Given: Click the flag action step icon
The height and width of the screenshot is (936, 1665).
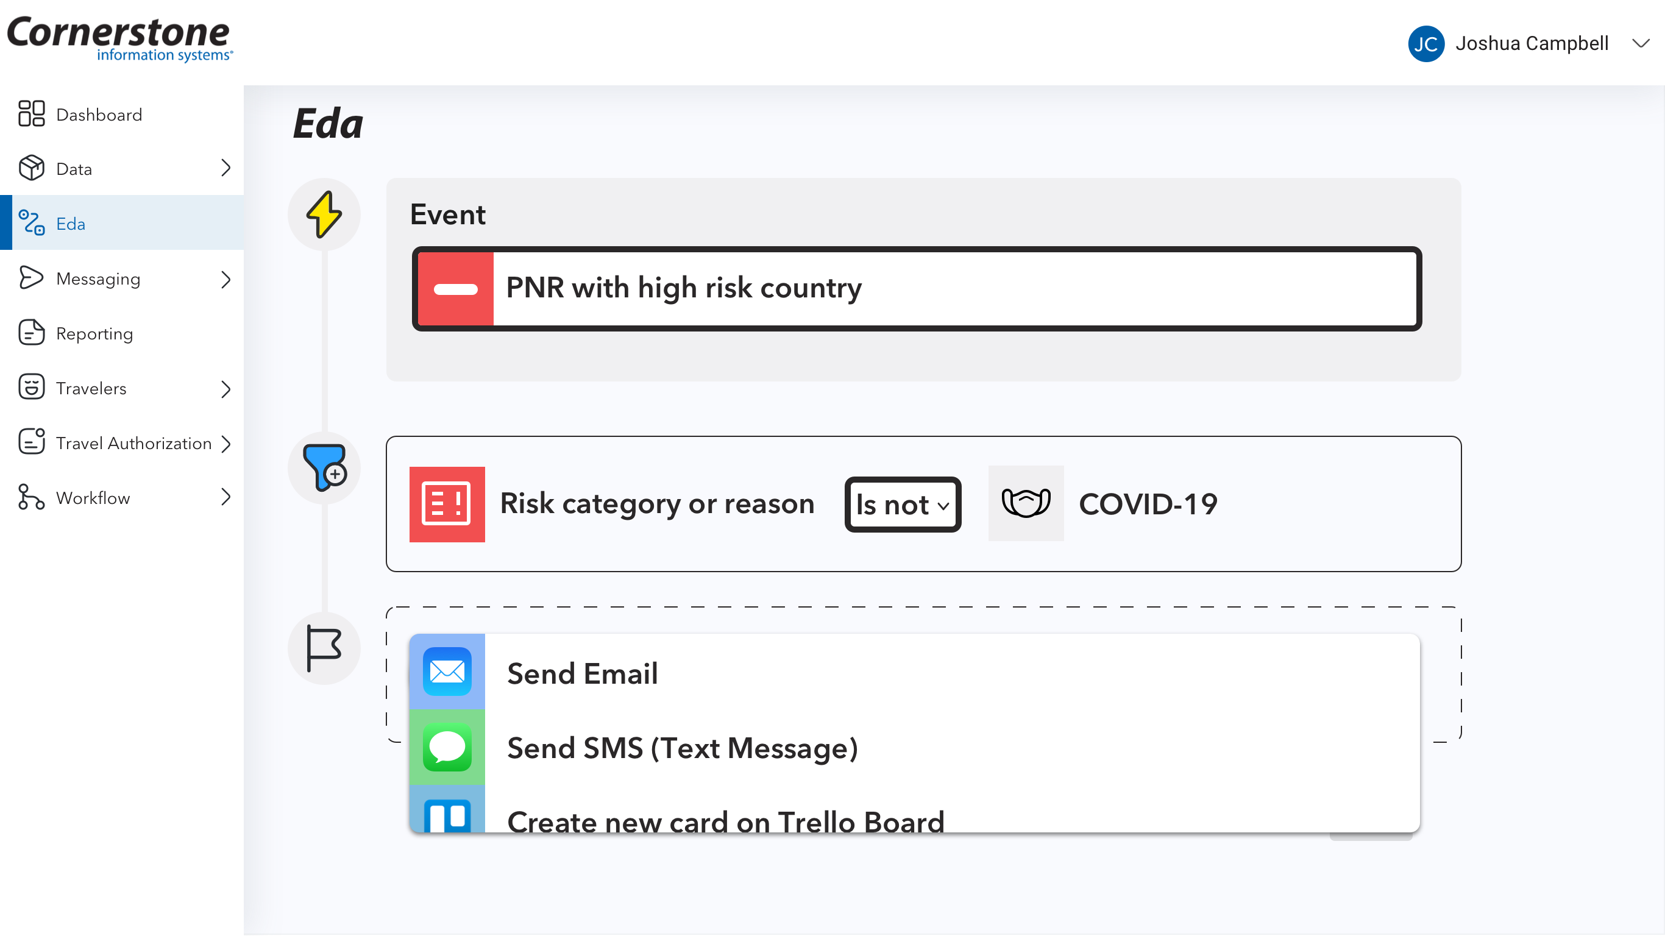Looking at the screenshot, I should pyautogui.click(x=324, y=648).
